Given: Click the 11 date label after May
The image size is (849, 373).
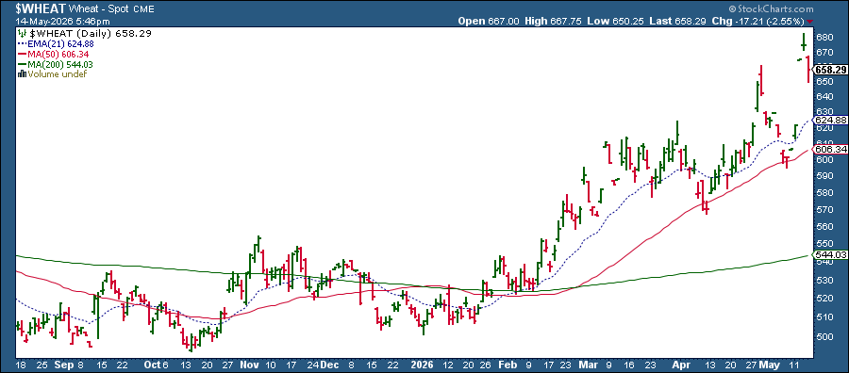Looking at the screenshot, I should 795,364.
